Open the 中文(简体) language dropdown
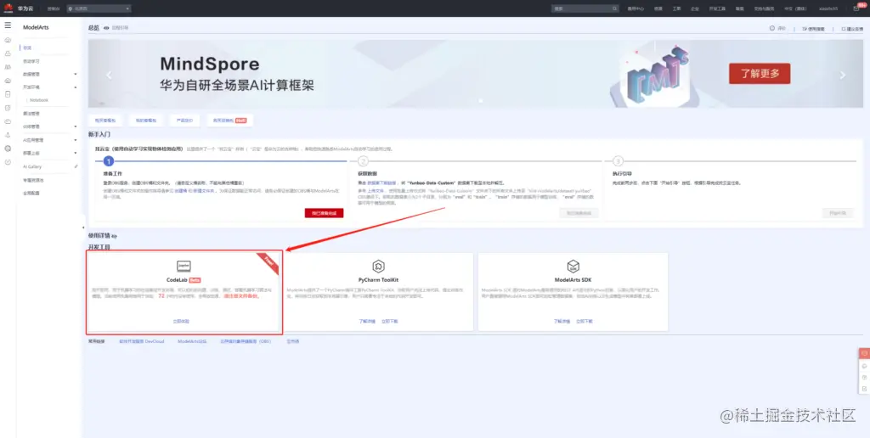Image resolution: width=870 pixels, height=438 pixels. pos(795,8)
